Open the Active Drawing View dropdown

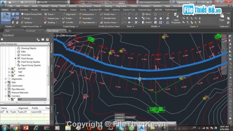pos(25,44)
